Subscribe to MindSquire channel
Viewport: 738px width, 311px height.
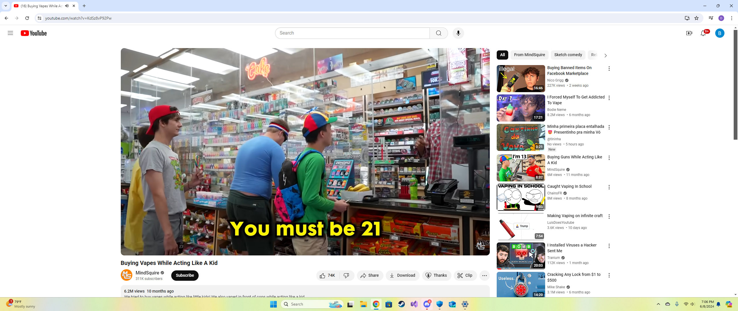click(185, 276)
